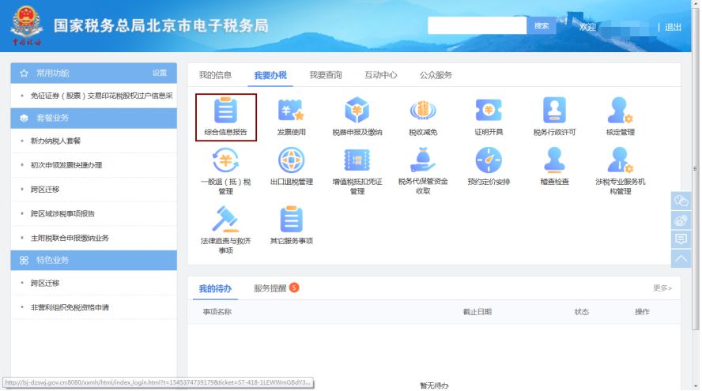Open 法律追责与救济事项 icon
Screen dimensions: 702x391
(225, 219)
